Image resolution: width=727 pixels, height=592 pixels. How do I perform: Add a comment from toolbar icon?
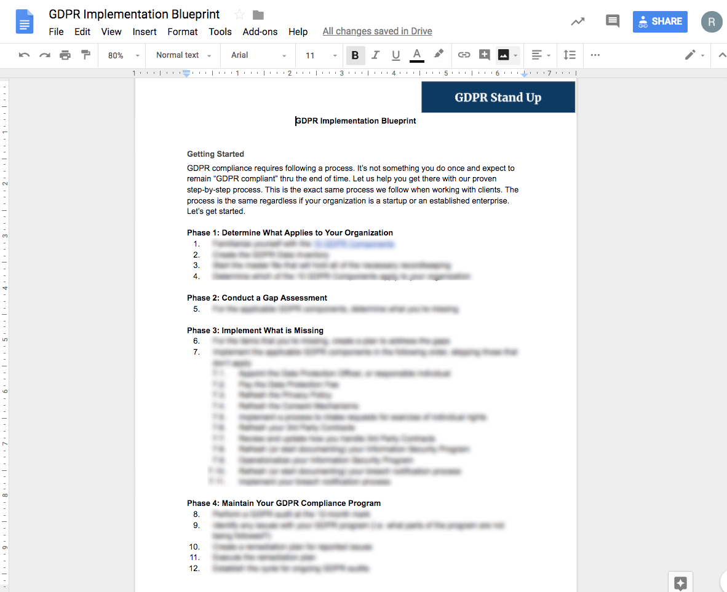click(484, 55)
